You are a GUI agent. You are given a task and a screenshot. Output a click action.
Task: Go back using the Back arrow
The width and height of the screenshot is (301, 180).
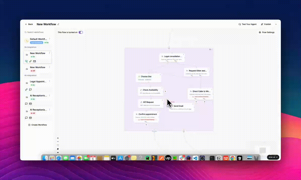[29, 24]
